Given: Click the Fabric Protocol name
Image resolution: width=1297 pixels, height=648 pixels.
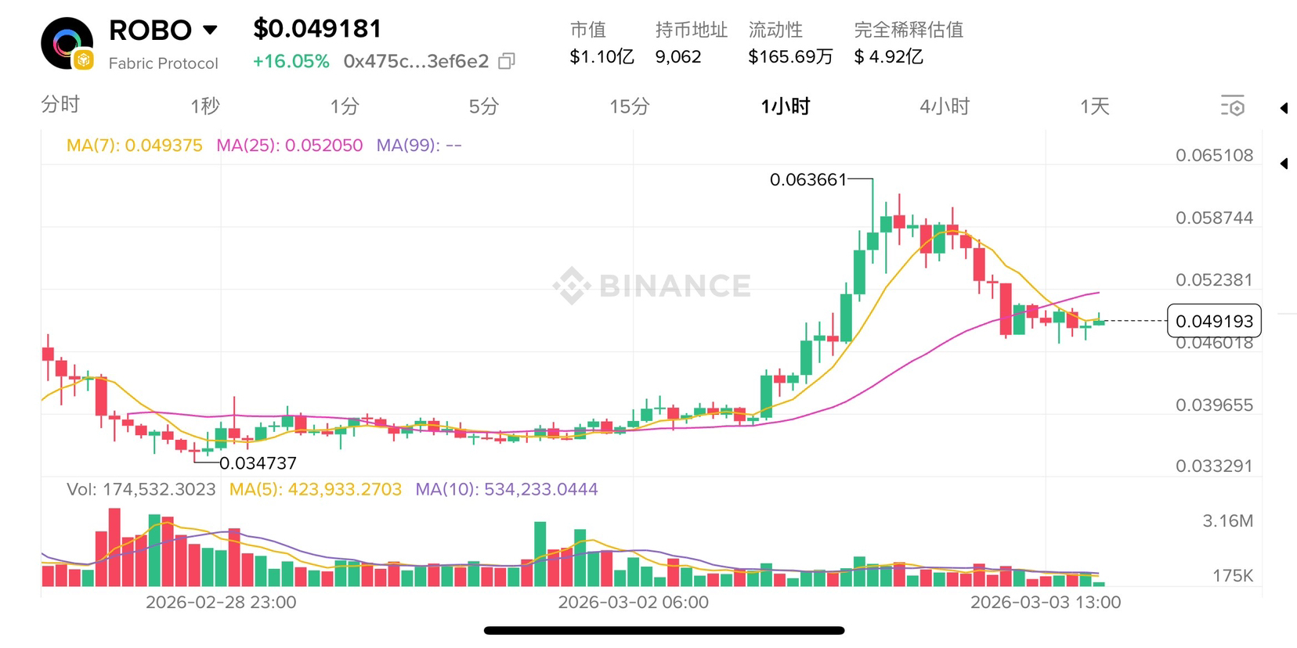Looking at the screenshot, I should pyautogui.click(x=163, y=63).
